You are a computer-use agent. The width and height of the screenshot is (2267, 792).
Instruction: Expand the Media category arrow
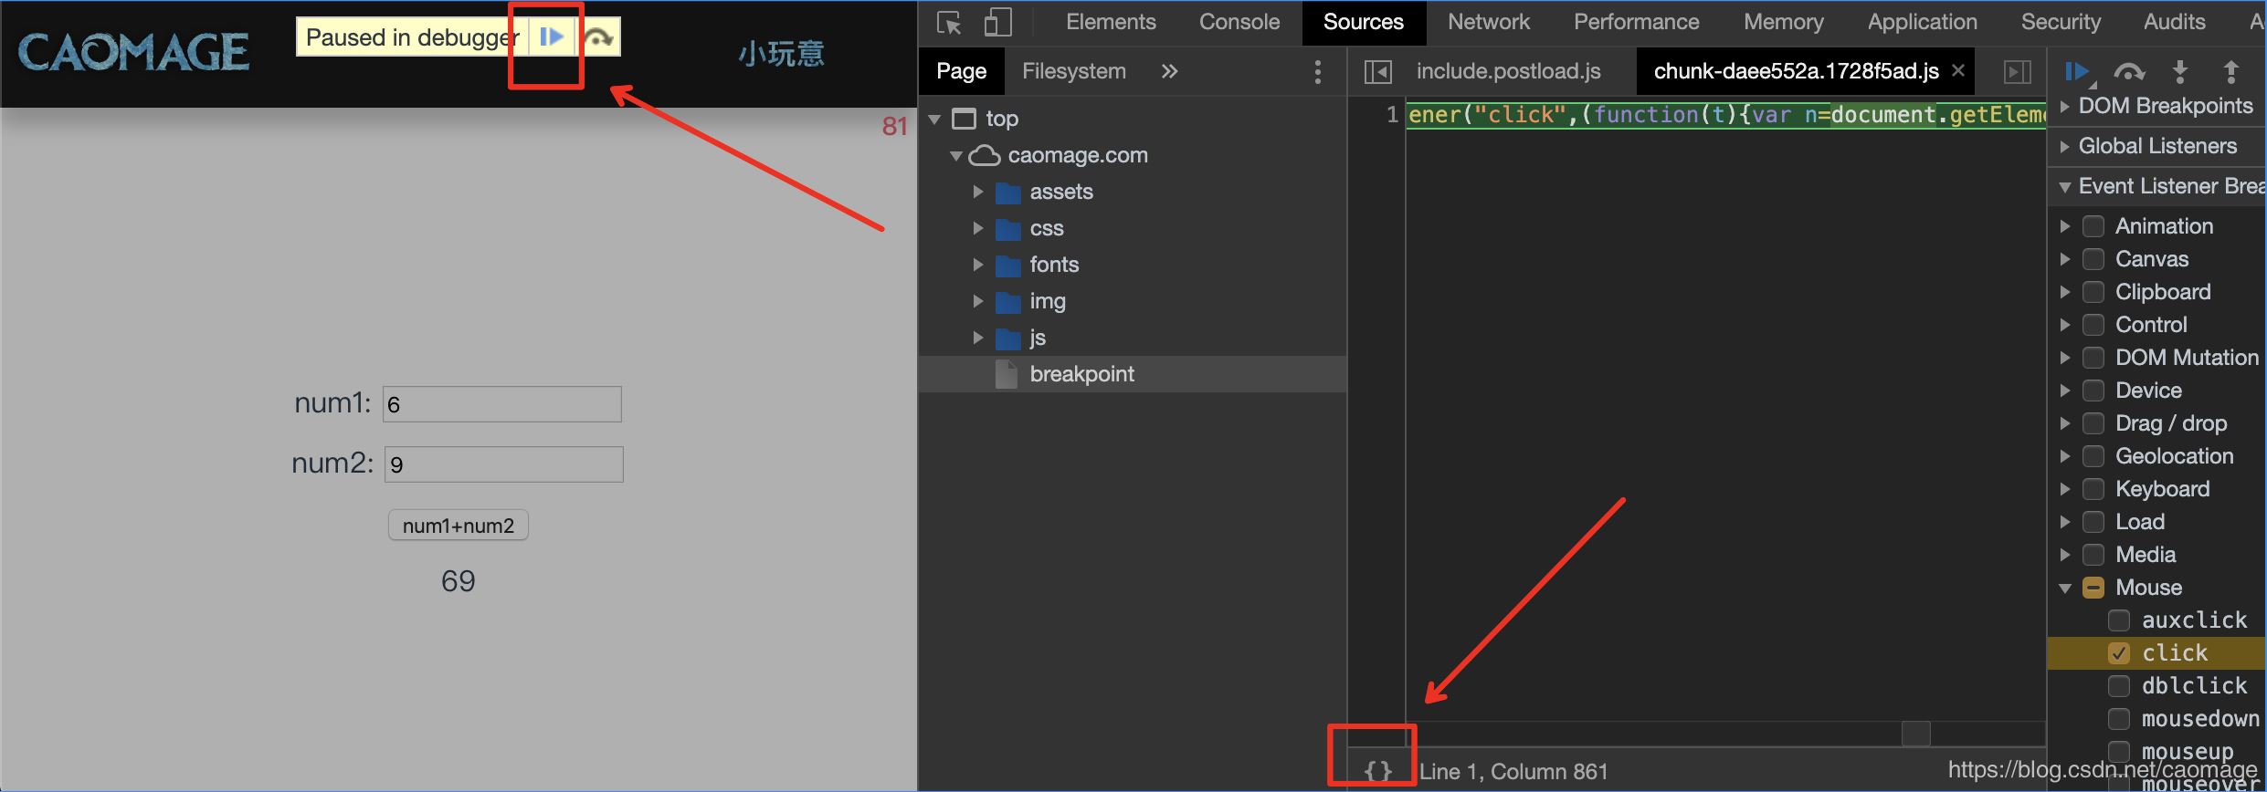click(2064, 555)
